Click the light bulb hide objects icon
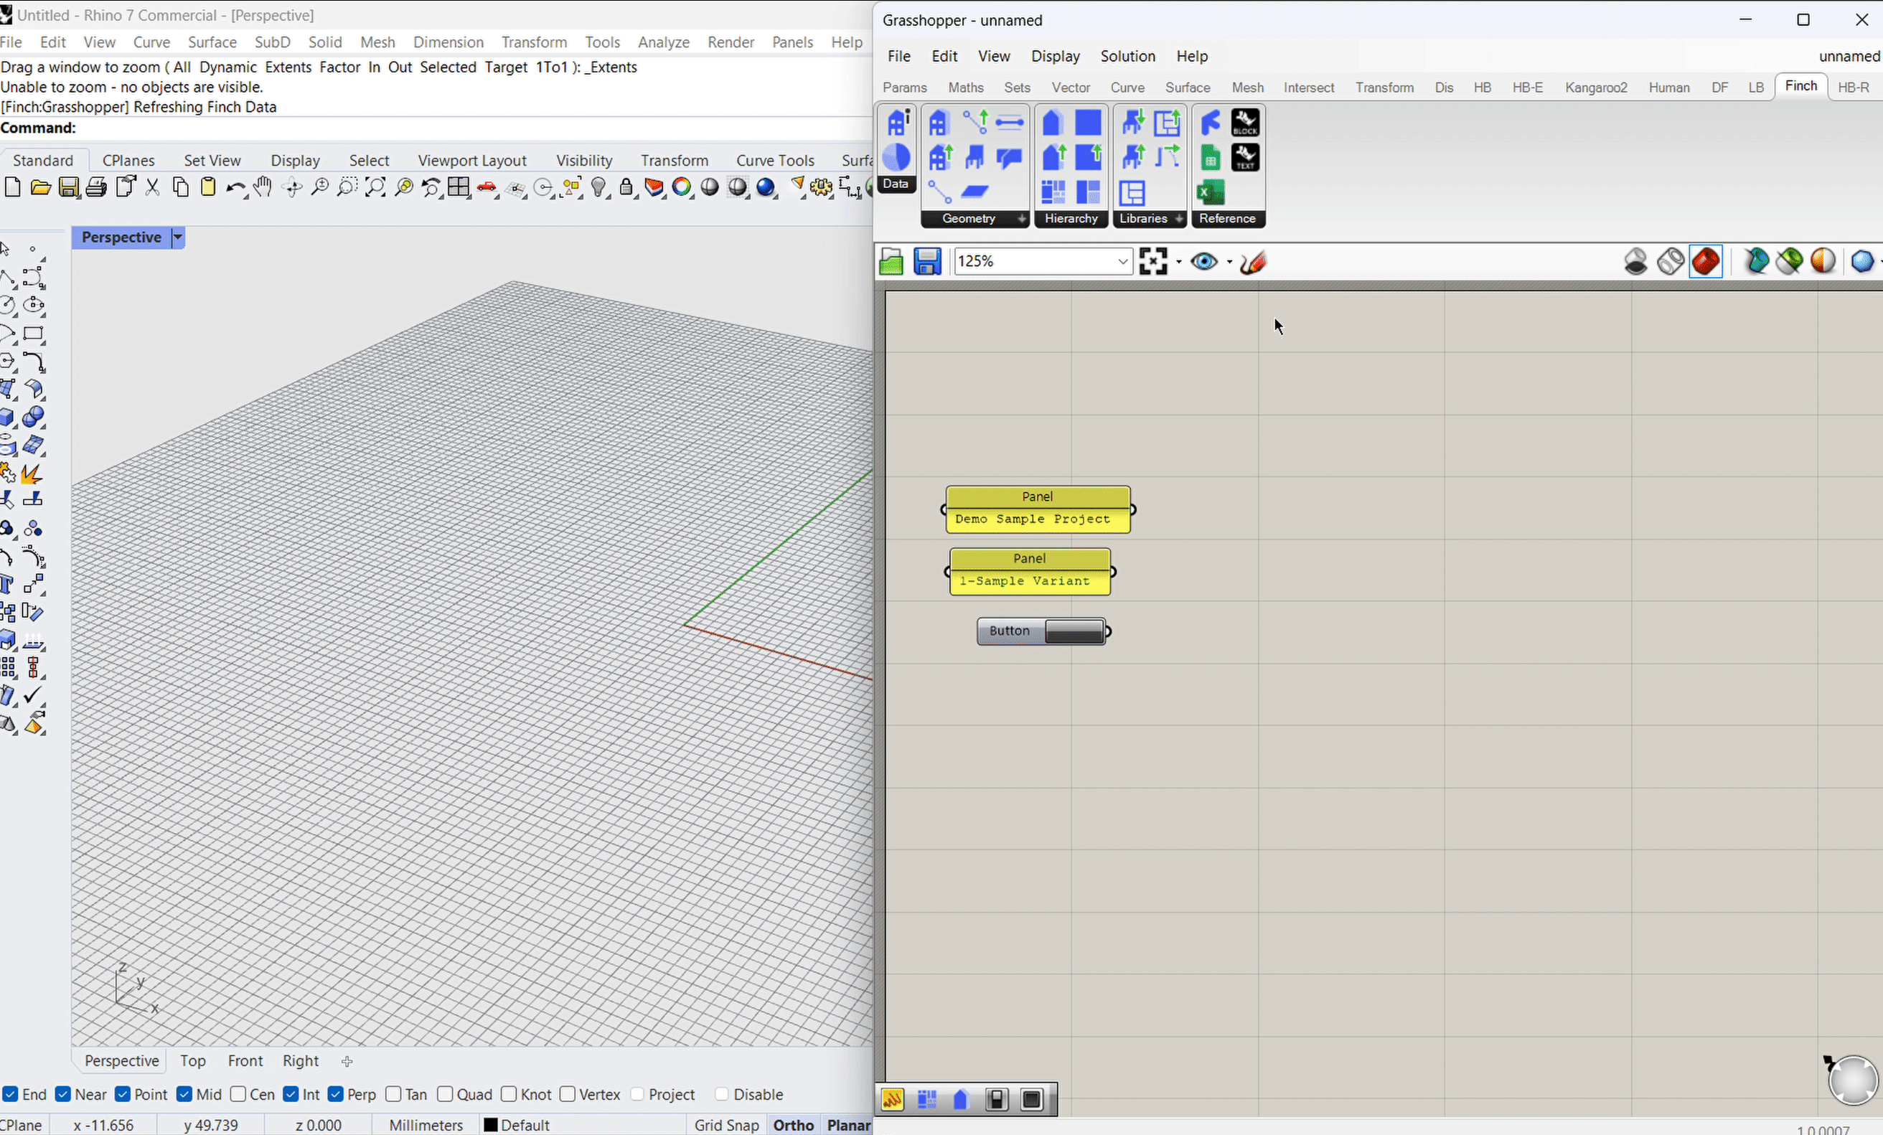1883x1135 pixels. click(598, 187)
